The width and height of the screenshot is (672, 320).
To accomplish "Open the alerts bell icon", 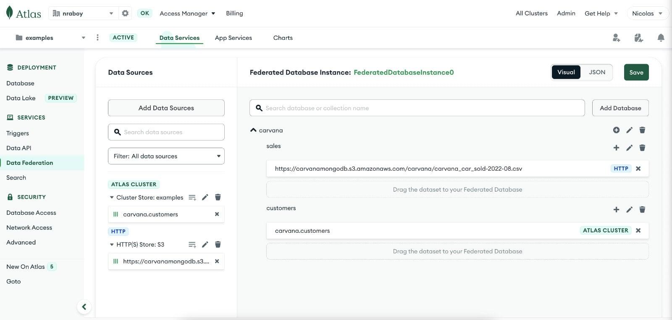I will click(x=661, y=38).
